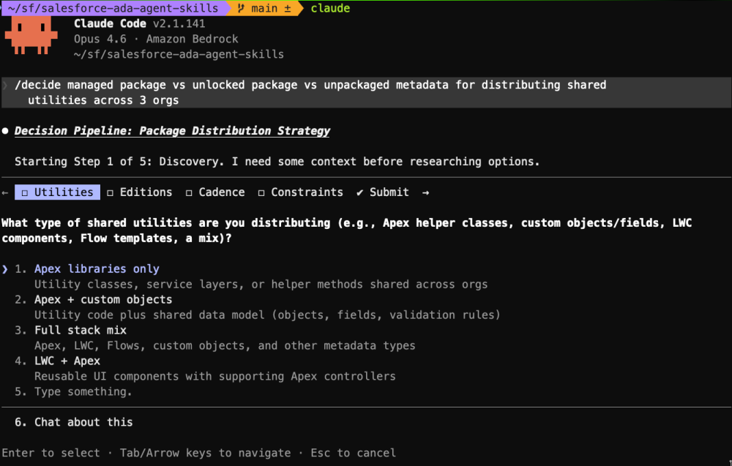Click the main branch prompt segment
732x466 pixels.
tap(264, 8)
